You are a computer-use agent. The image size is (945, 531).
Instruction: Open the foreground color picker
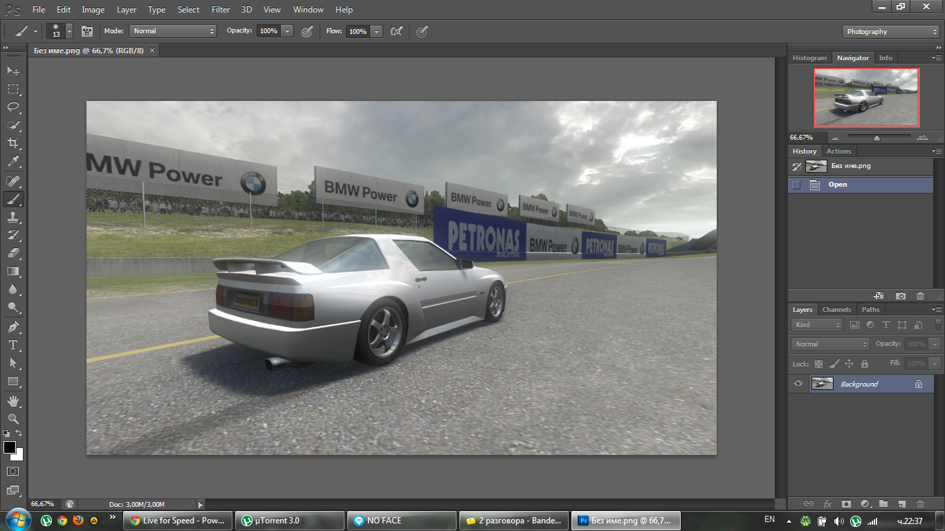10,447
